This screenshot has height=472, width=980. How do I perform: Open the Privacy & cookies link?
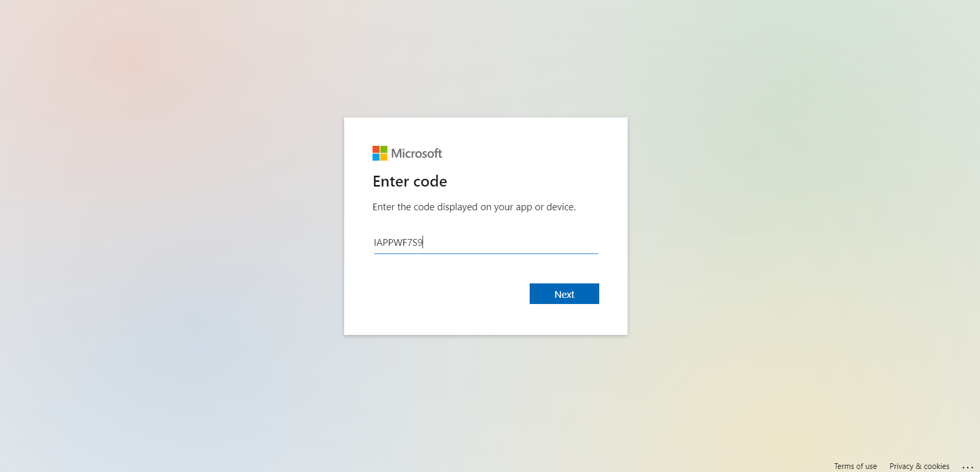(x=919, y=466)
